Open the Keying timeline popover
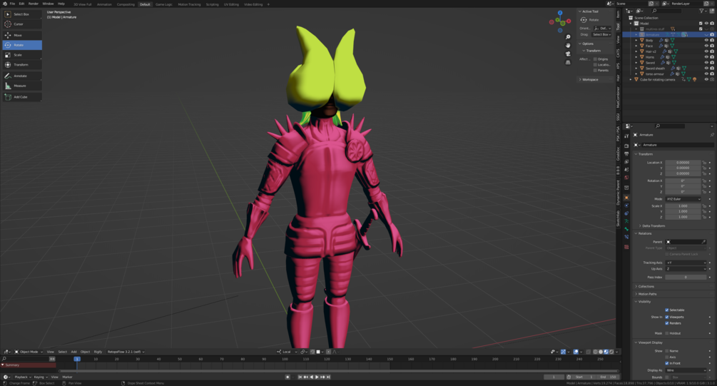This screenshot has width=717, height=386. point(40,377)
